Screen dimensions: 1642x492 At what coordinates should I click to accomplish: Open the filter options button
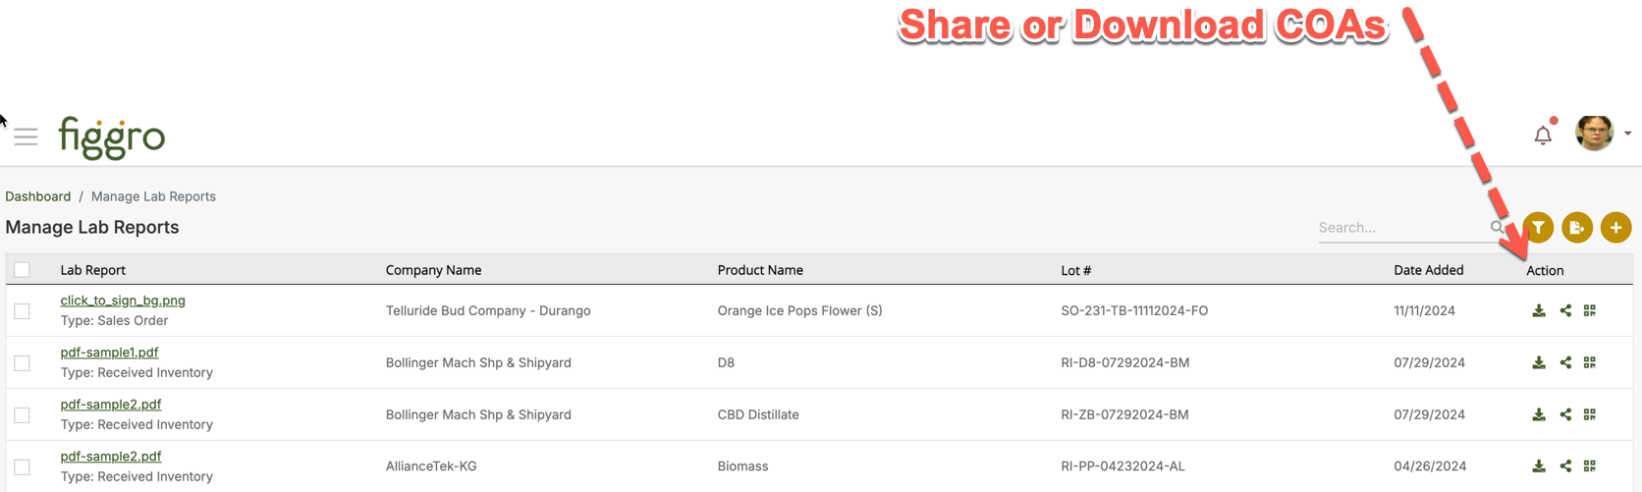1538,228
